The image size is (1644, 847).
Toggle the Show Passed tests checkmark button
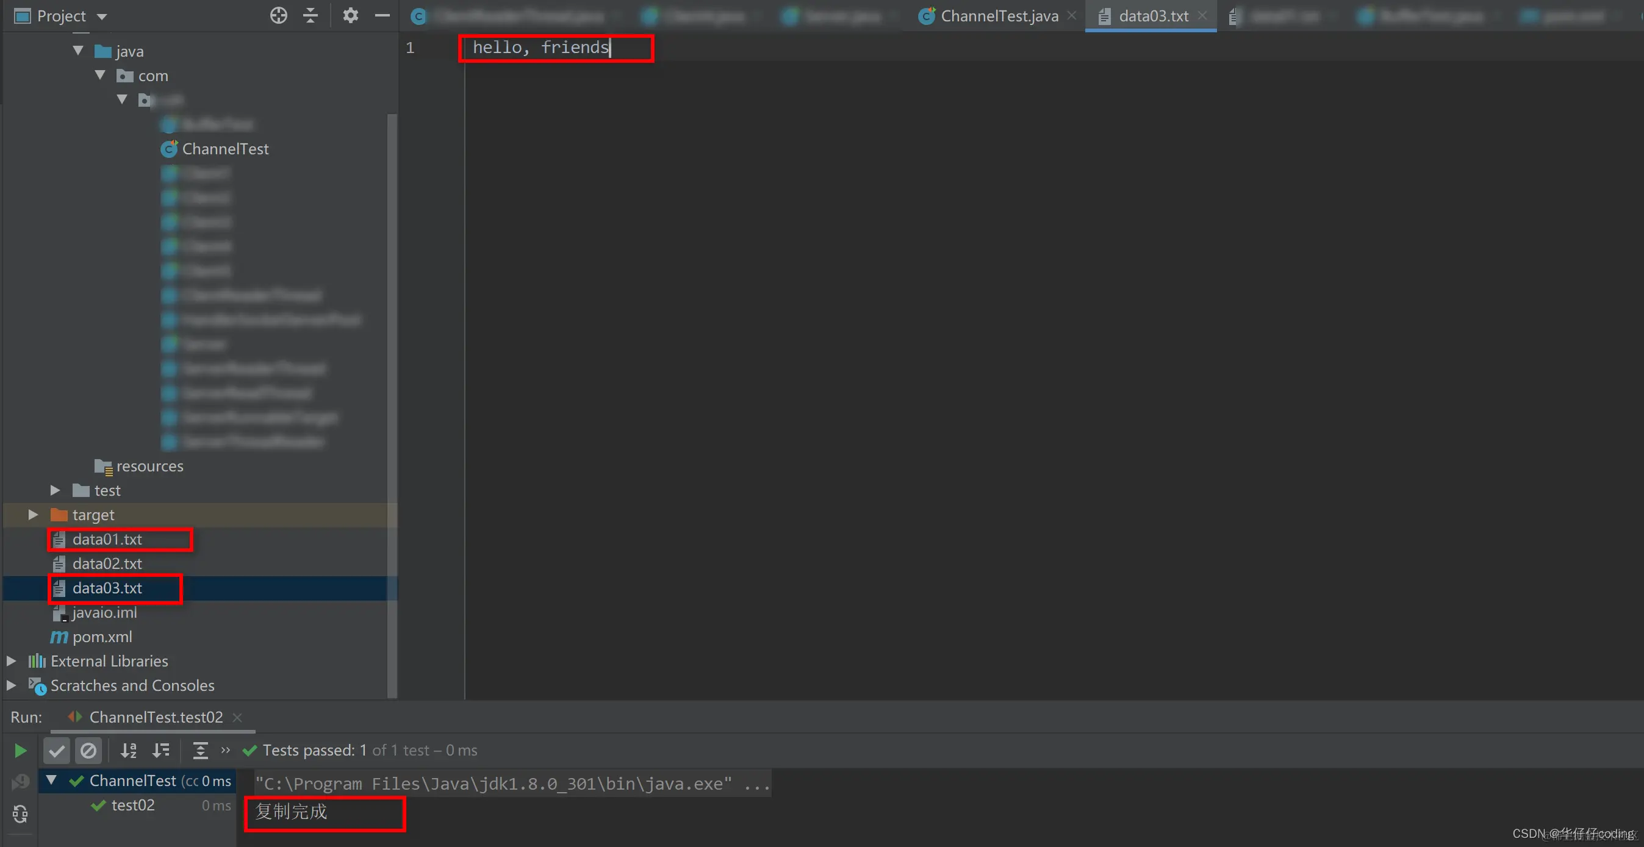coord(56,751)
